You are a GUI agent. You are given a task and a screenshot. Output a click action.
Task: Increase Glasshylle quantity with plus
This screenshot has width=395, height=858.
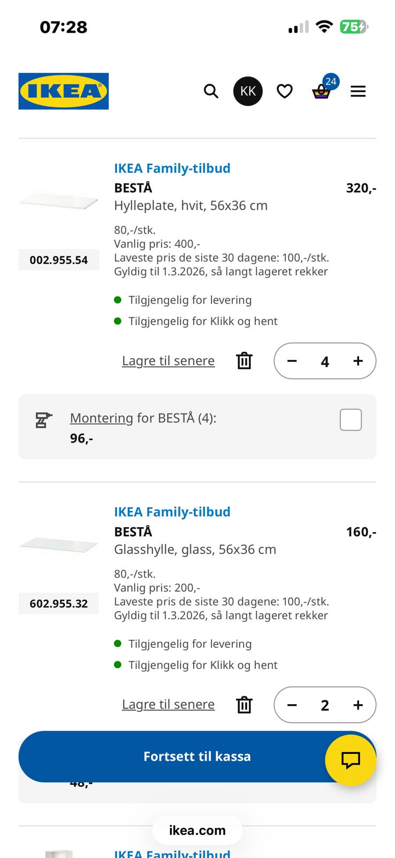click(358, 705)
